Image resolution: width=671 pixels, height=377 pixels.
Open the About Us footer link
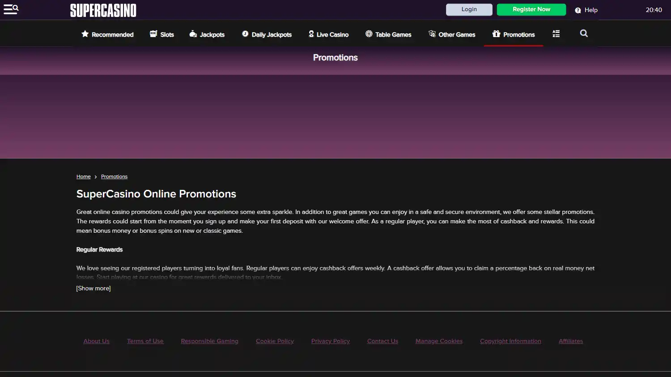click(96, 341)
